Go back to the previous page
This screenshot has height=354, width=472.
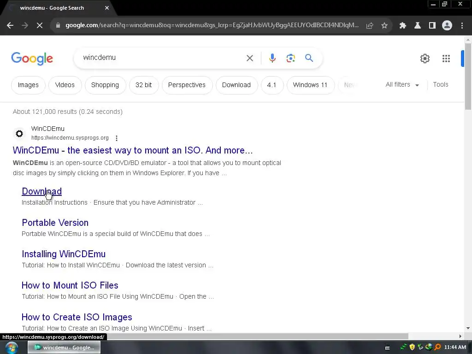point(10,26)
